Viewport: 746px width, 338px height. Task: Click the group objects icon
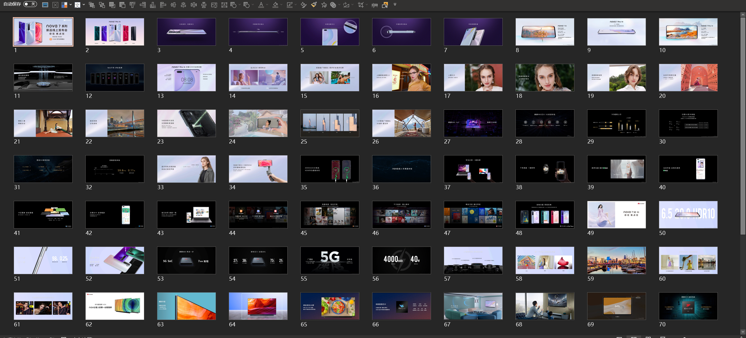click(x=102, y=5)
